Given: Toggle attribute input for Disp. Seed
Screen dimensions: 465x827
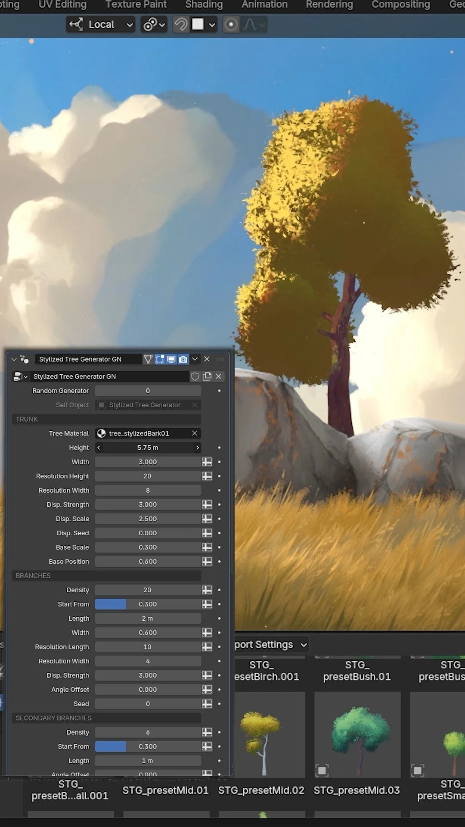Looking at the screenshot, I should [x=207, y=533].
